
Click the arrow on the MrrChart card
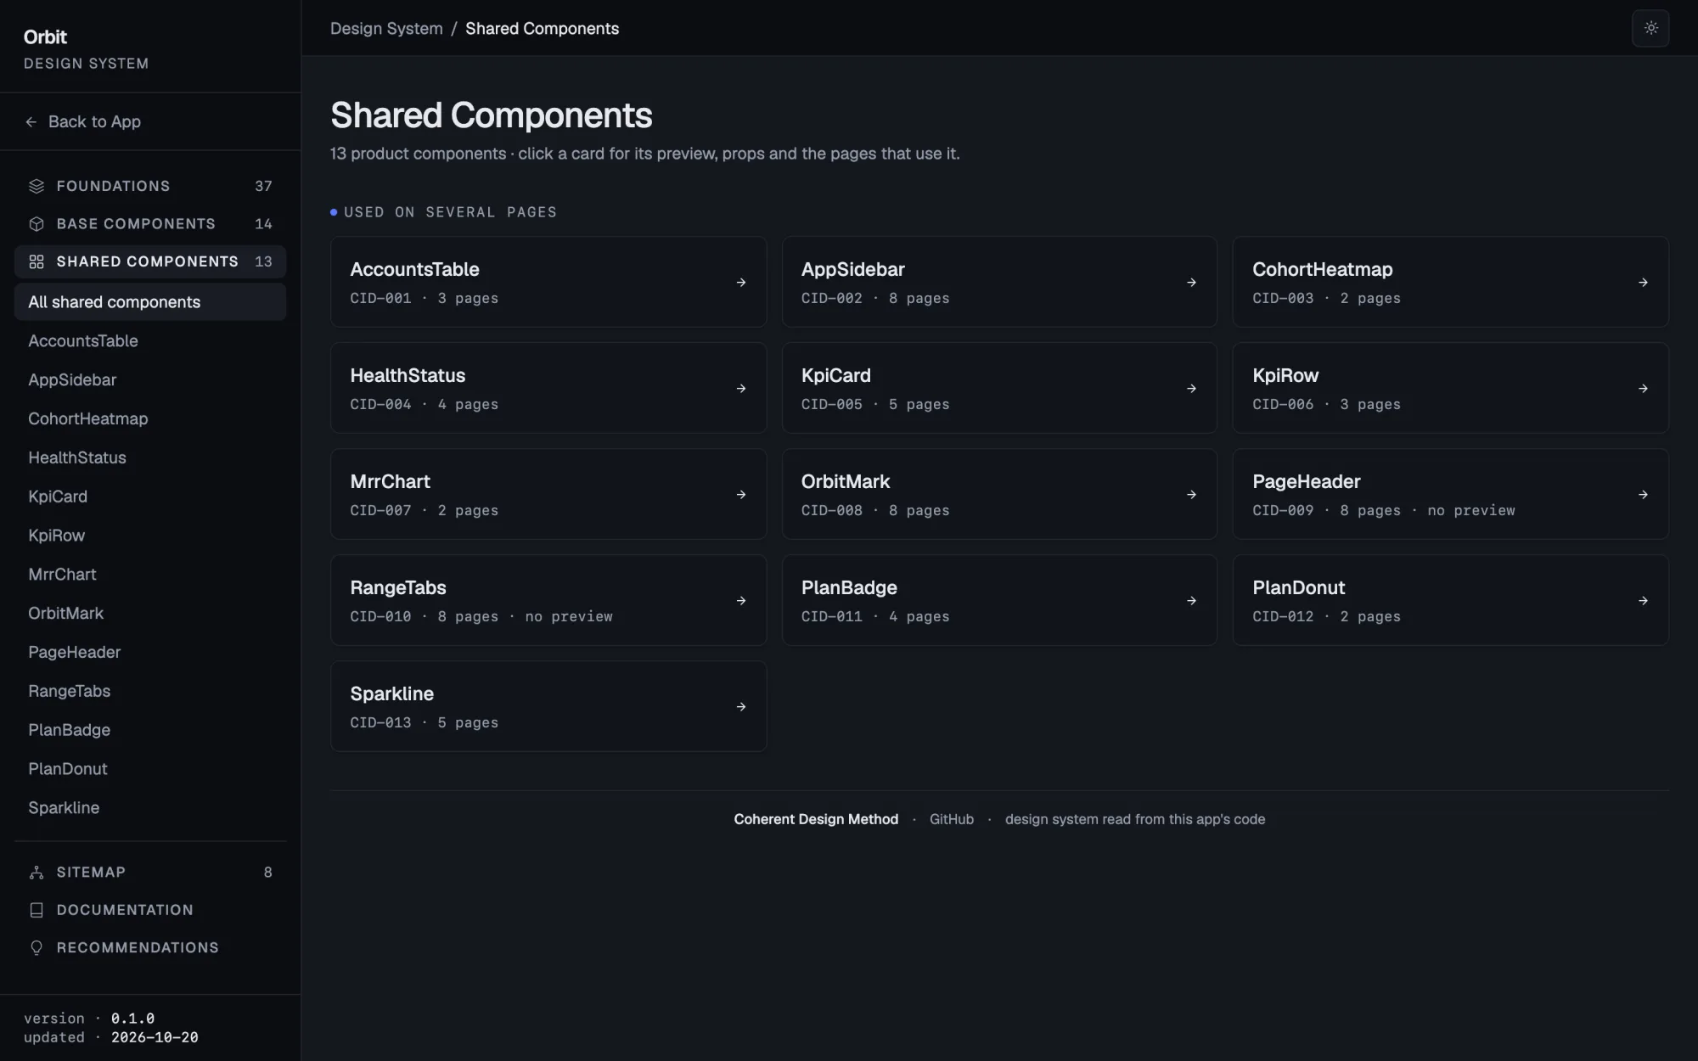click(741, 495)
